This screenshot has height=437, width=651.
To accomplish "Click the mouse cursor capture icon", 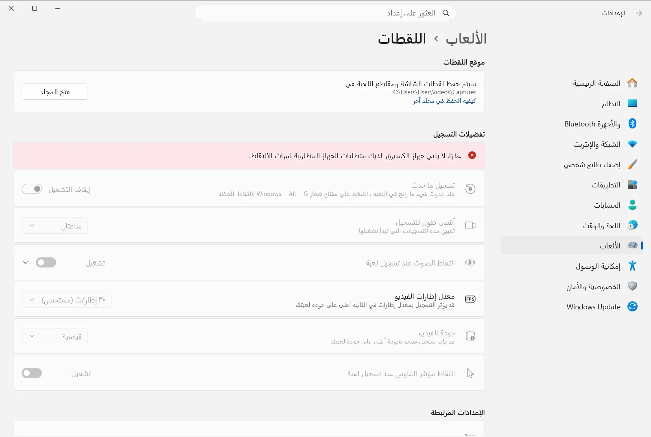I will coord(470,373).
